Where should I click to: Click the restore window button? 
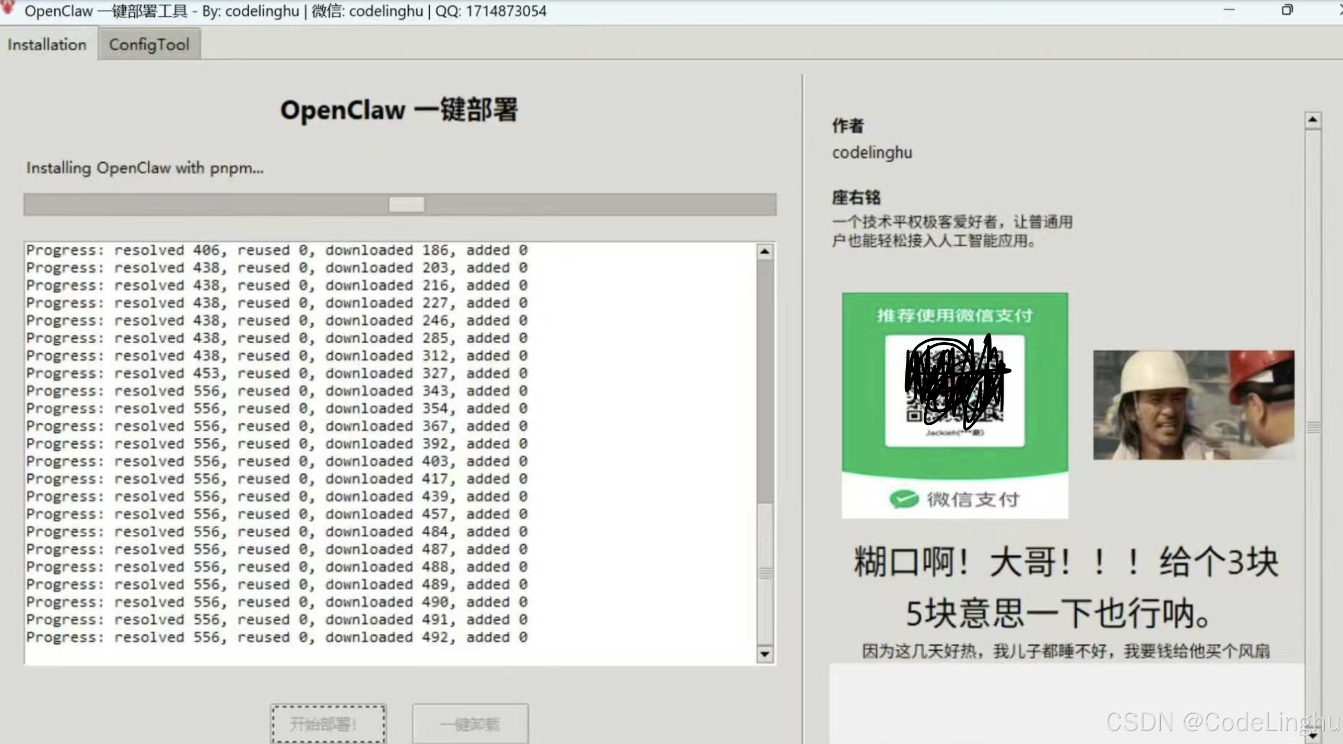click(x=1287, y=9)
